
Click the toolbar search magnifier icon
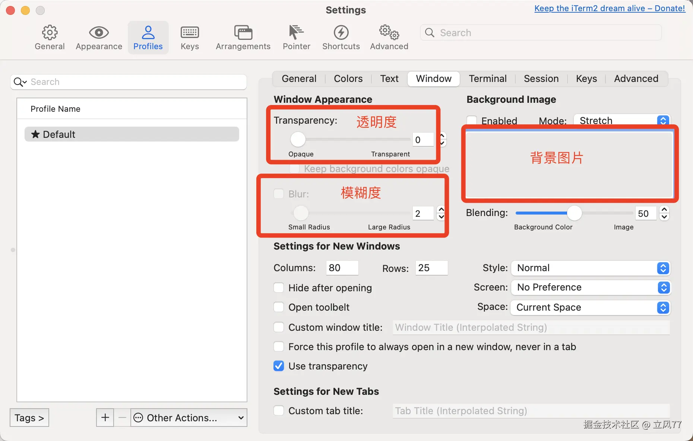[430, 33]
